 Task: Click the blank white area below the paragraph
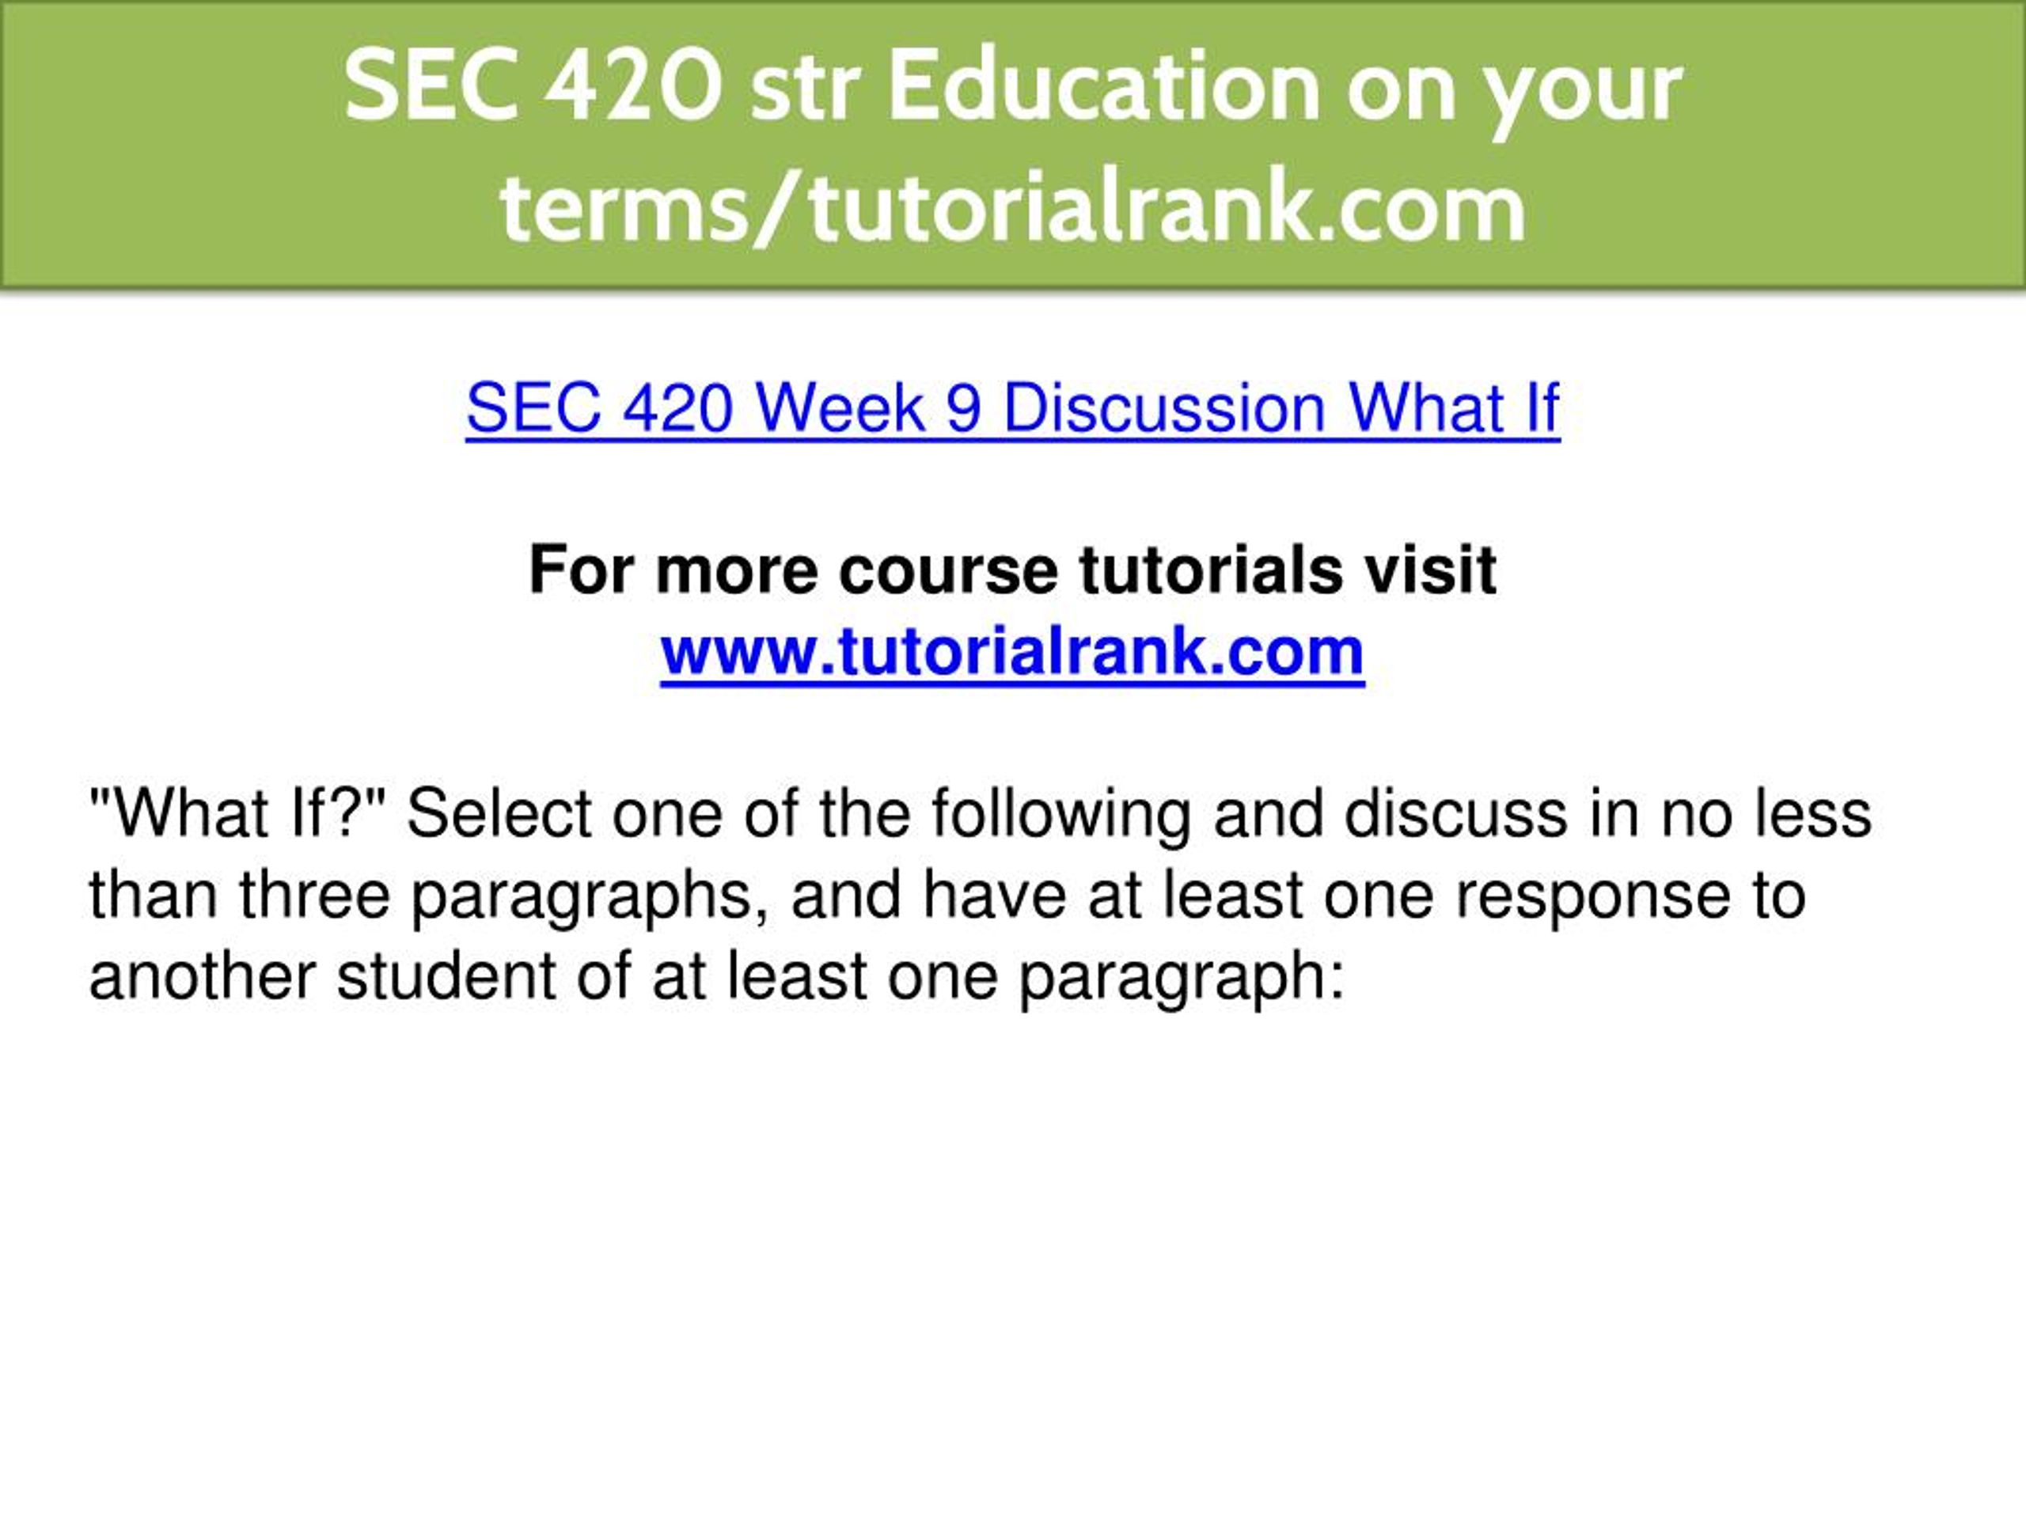1013,1263
